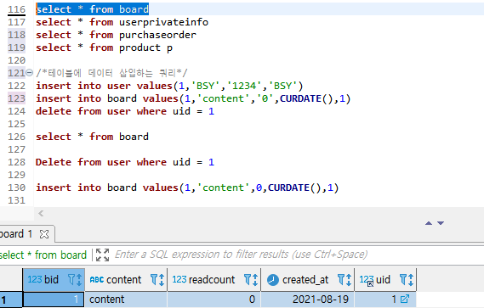This screenshot has width=484, height=308.
Task: Click the bid cell with value 1
Action: [54, 300]
